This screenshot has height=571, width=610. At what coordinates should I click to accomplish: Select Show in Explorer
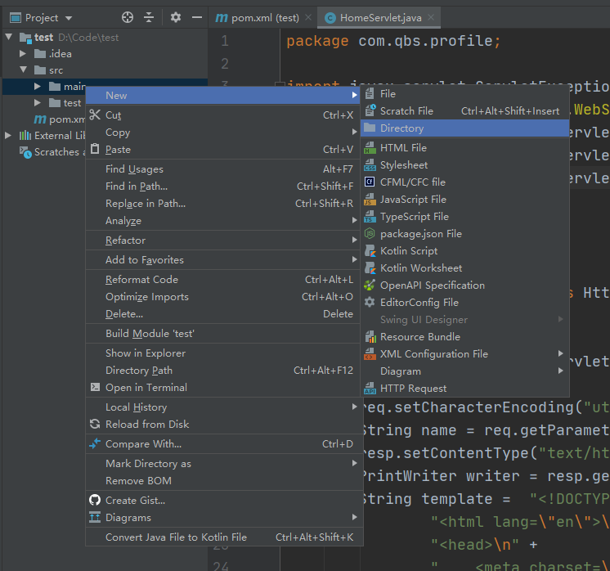145,353
